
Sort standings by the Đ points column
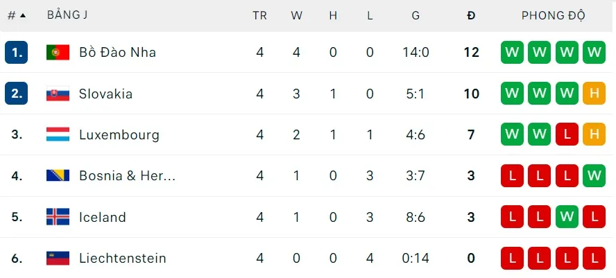(472, 15)
